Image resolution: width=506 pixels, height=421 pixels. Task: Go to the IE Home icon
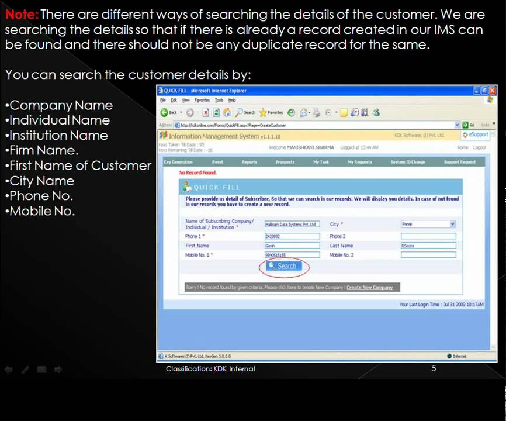click(227, 112)
